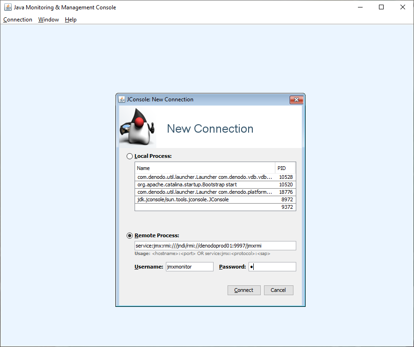
Task: Click the PID column header
Action: tap(285, 168)
